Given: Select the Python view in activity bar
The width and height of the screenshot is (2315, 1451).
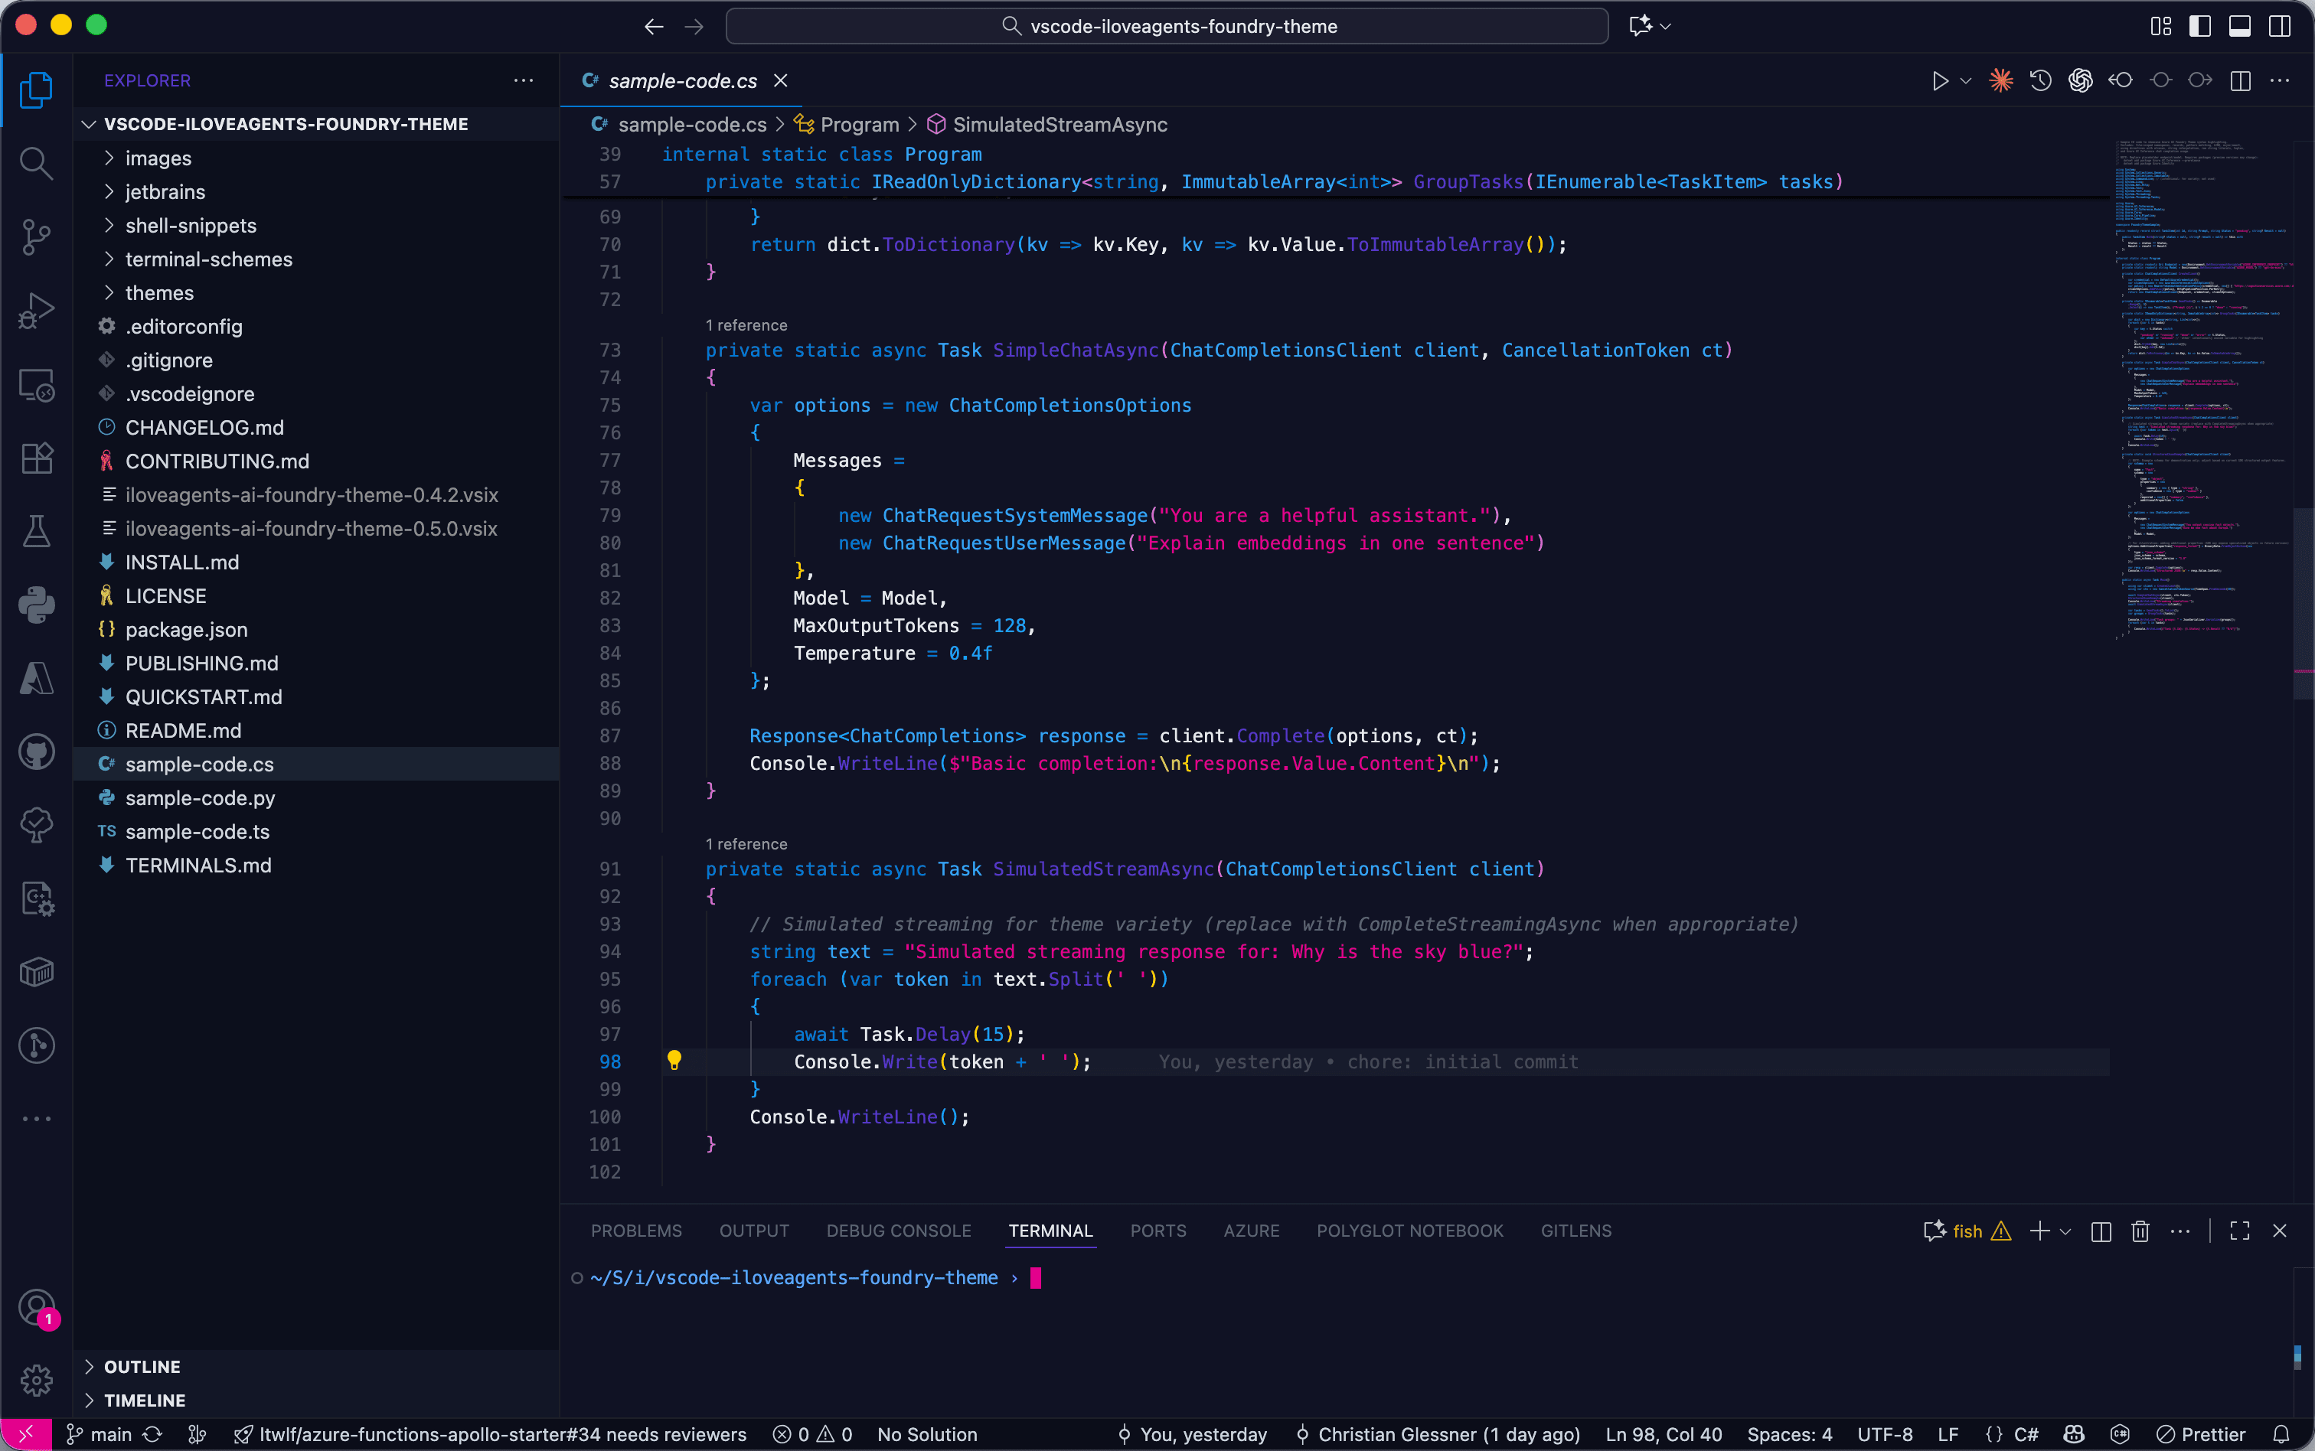Looking at the screenshot, I should click(x=37, y=605).
